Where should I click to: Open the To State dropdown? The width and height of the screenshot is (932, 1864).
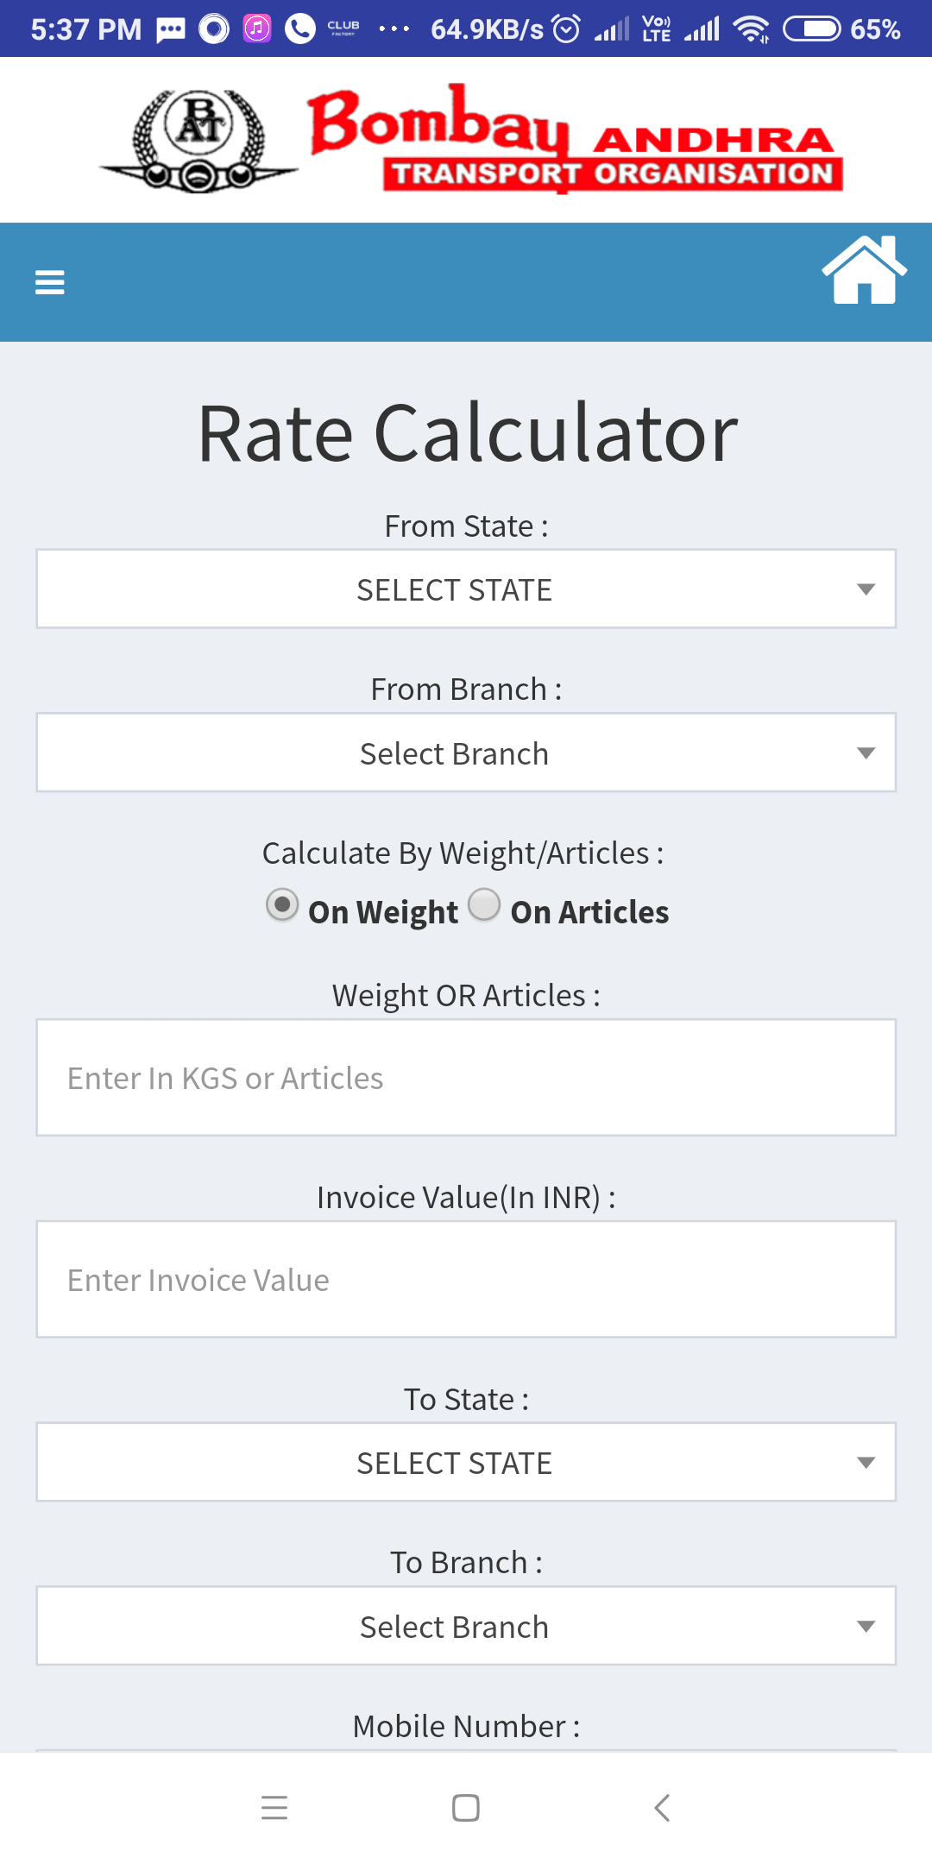[x=466, y=1463]
